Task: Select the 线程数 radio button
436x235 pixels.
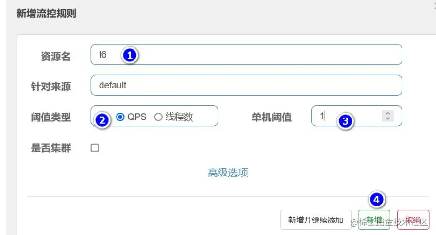Action: [x=158, y=117]
